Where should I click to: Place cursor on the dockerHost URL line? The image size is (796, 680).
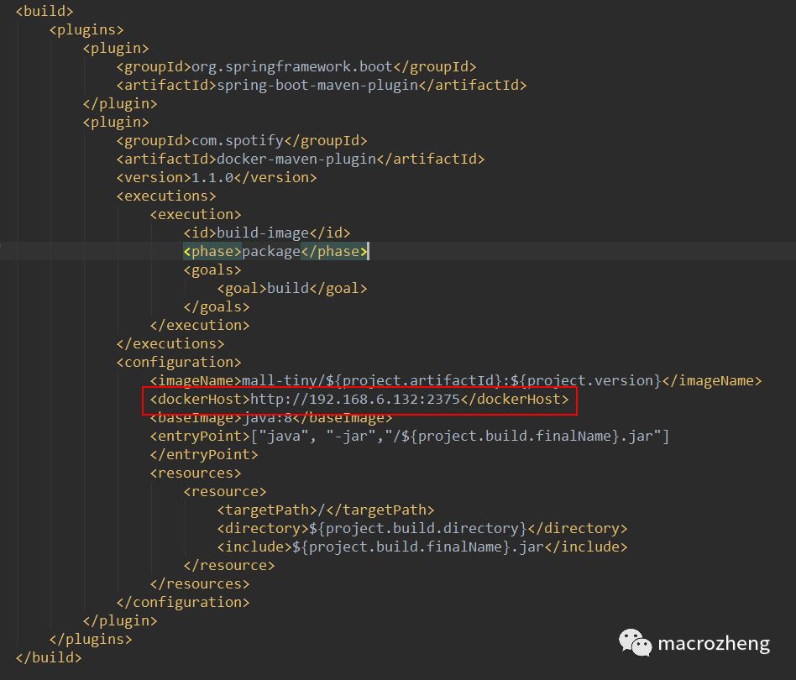(x=359, y=400)
